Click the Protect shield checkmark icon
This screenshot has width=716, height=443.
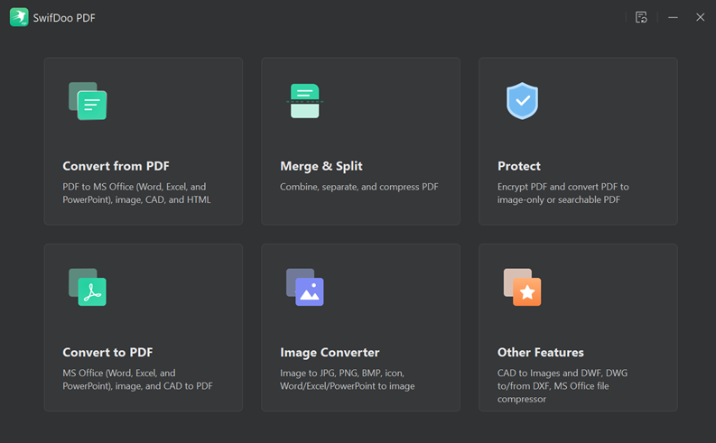(523, 101)
